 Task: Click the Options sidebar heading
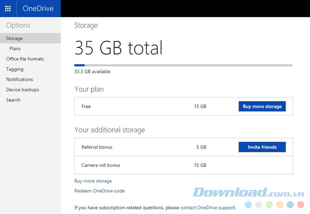coord(18,25)
